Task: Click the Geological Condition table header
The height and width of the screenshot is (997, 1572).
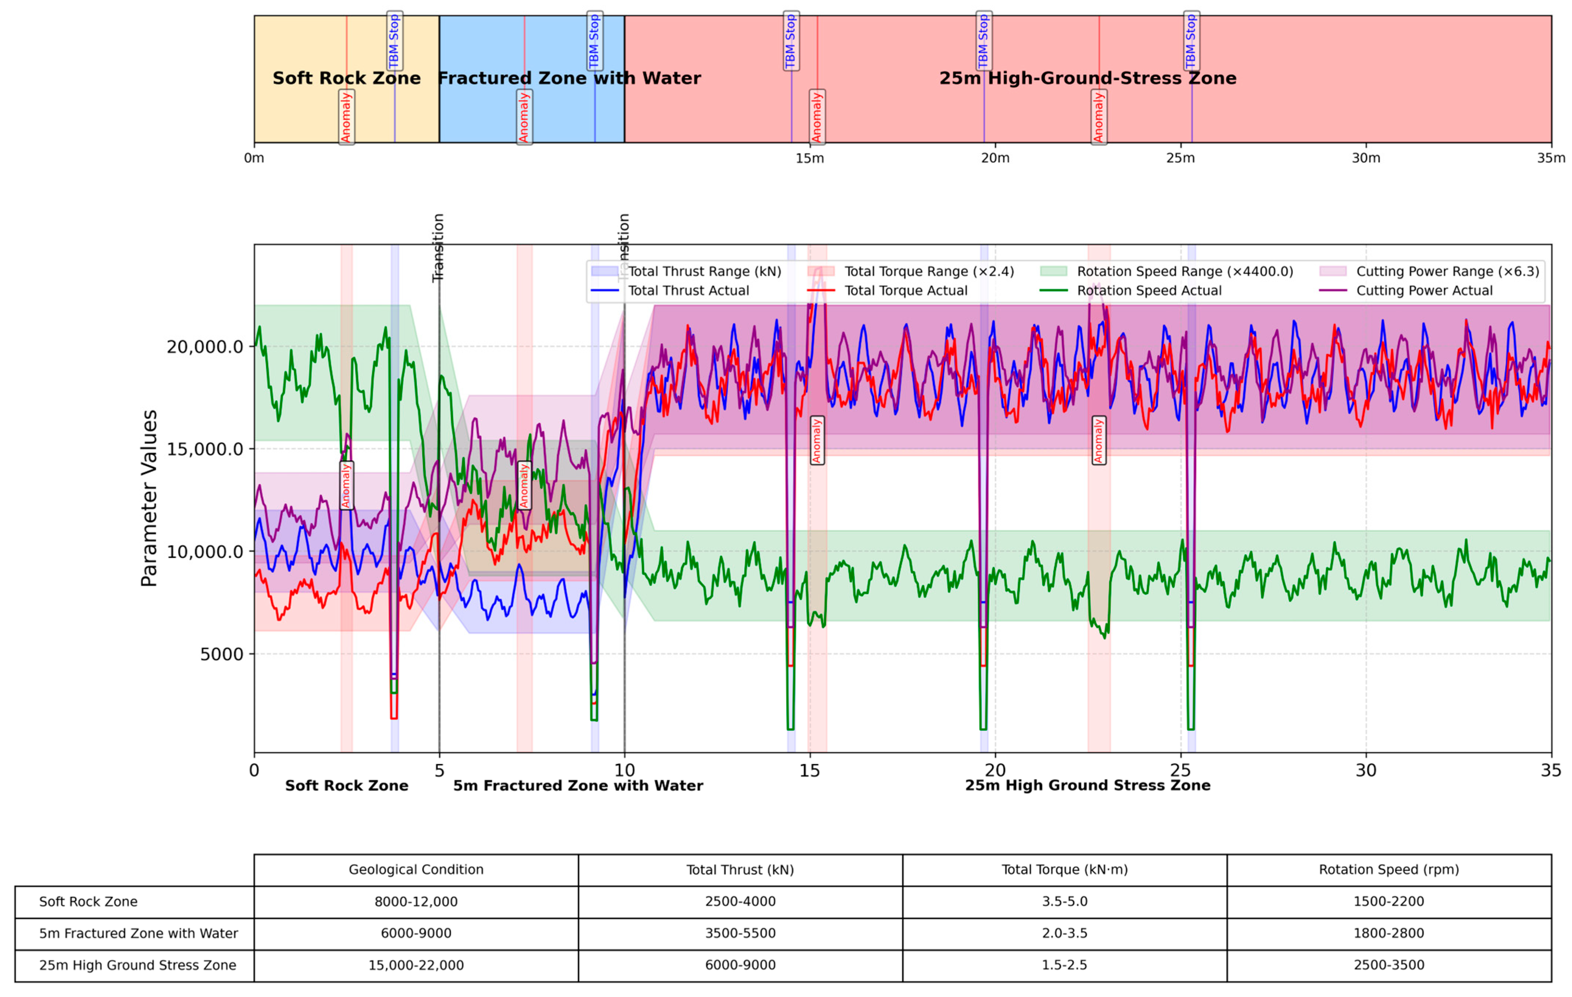Action: point(416,870)
